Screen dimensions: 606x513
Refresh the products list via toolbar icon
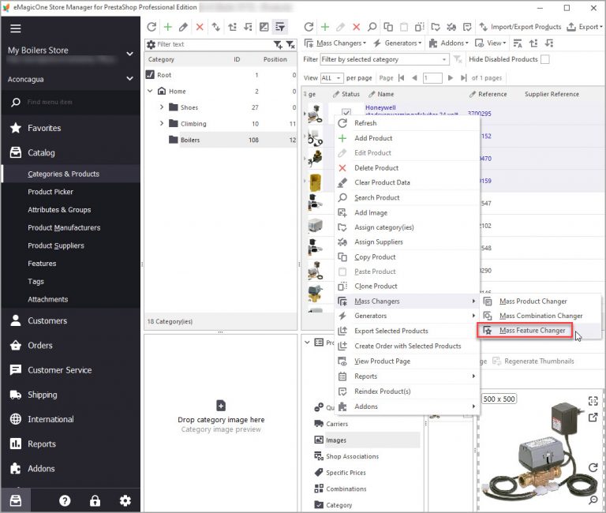tap(309, 27)
